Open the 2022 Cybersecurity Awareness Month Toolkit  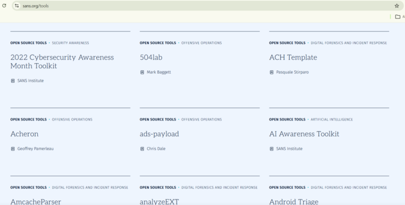tap(62, 61)
